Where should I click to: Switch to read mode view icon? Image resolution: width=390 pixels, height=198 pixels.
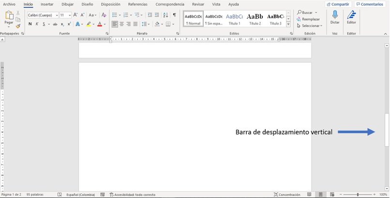pos(309,195)
